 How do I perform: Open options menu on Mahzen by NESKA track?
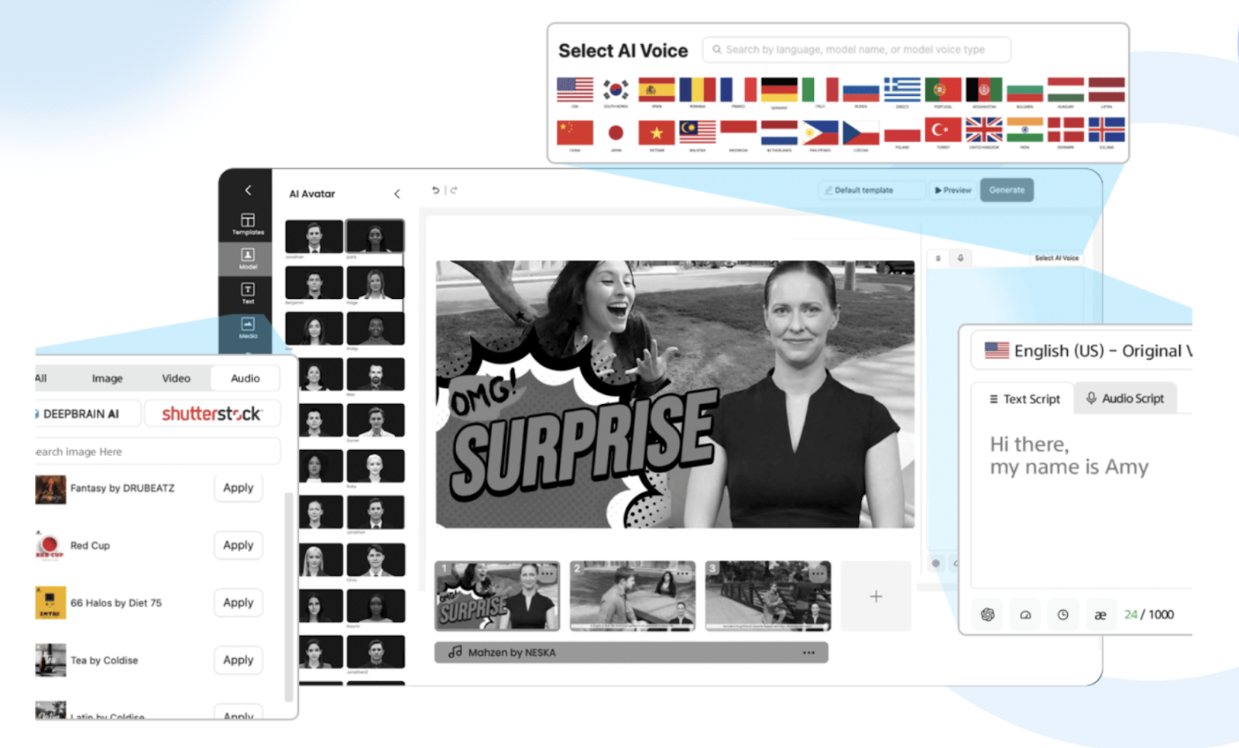pyautogui.click(x=808, y=653)
